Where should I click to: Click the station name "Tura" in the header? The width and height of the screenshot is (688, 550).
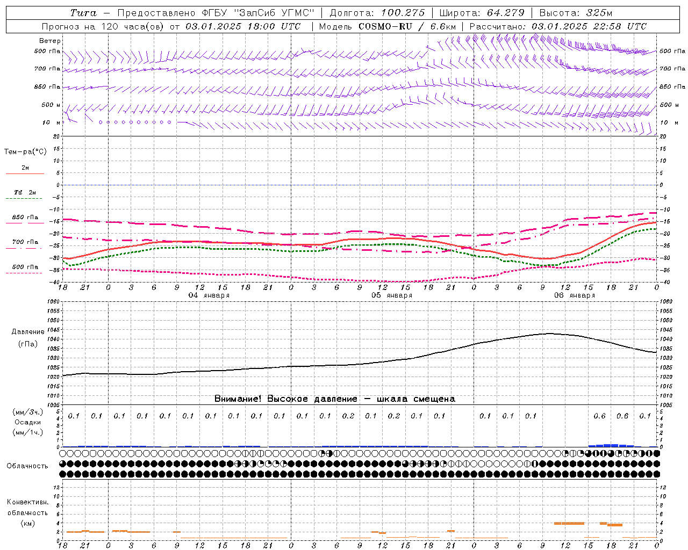pyautogui.click(x=83, y=13)
